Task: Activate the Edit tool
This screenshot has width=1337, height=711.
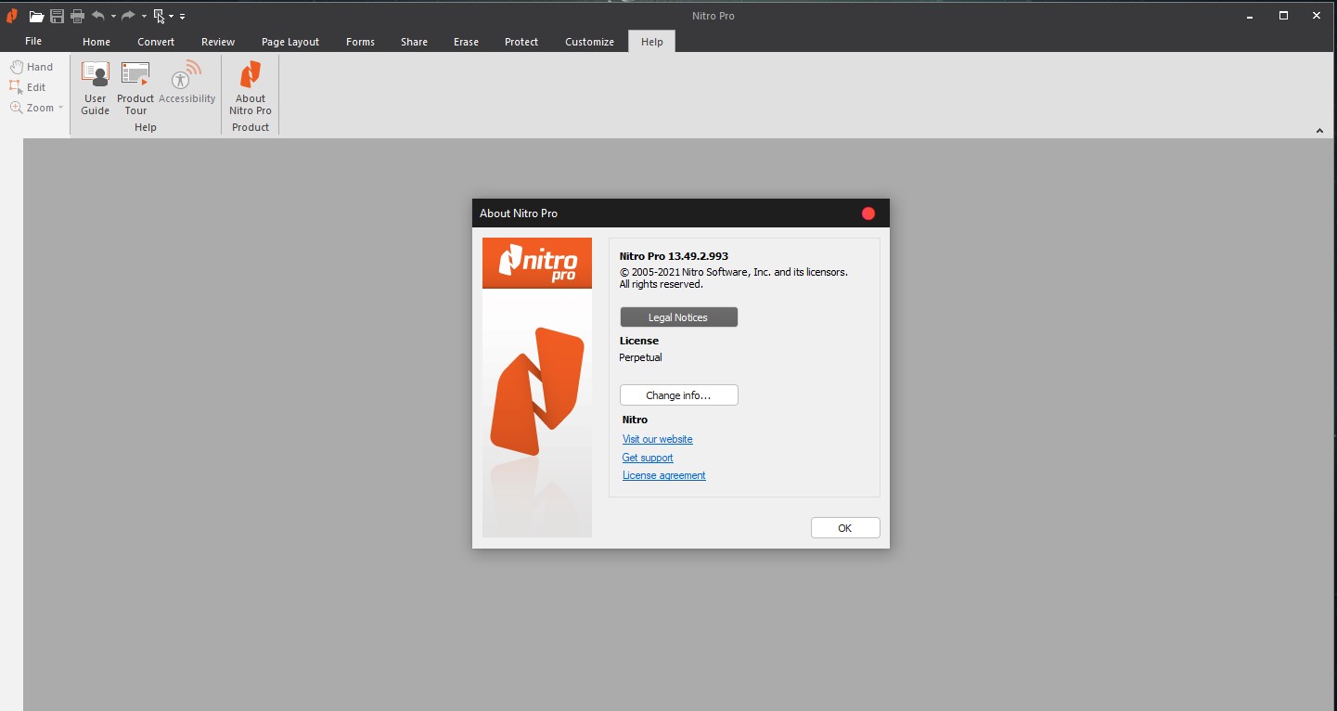Action: [x=28, y=87]
